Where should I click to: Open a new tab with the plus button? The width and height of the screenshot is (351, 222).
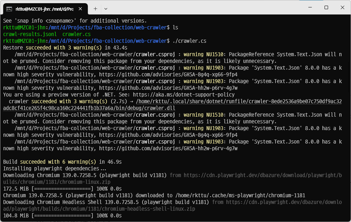pos(95,8)
